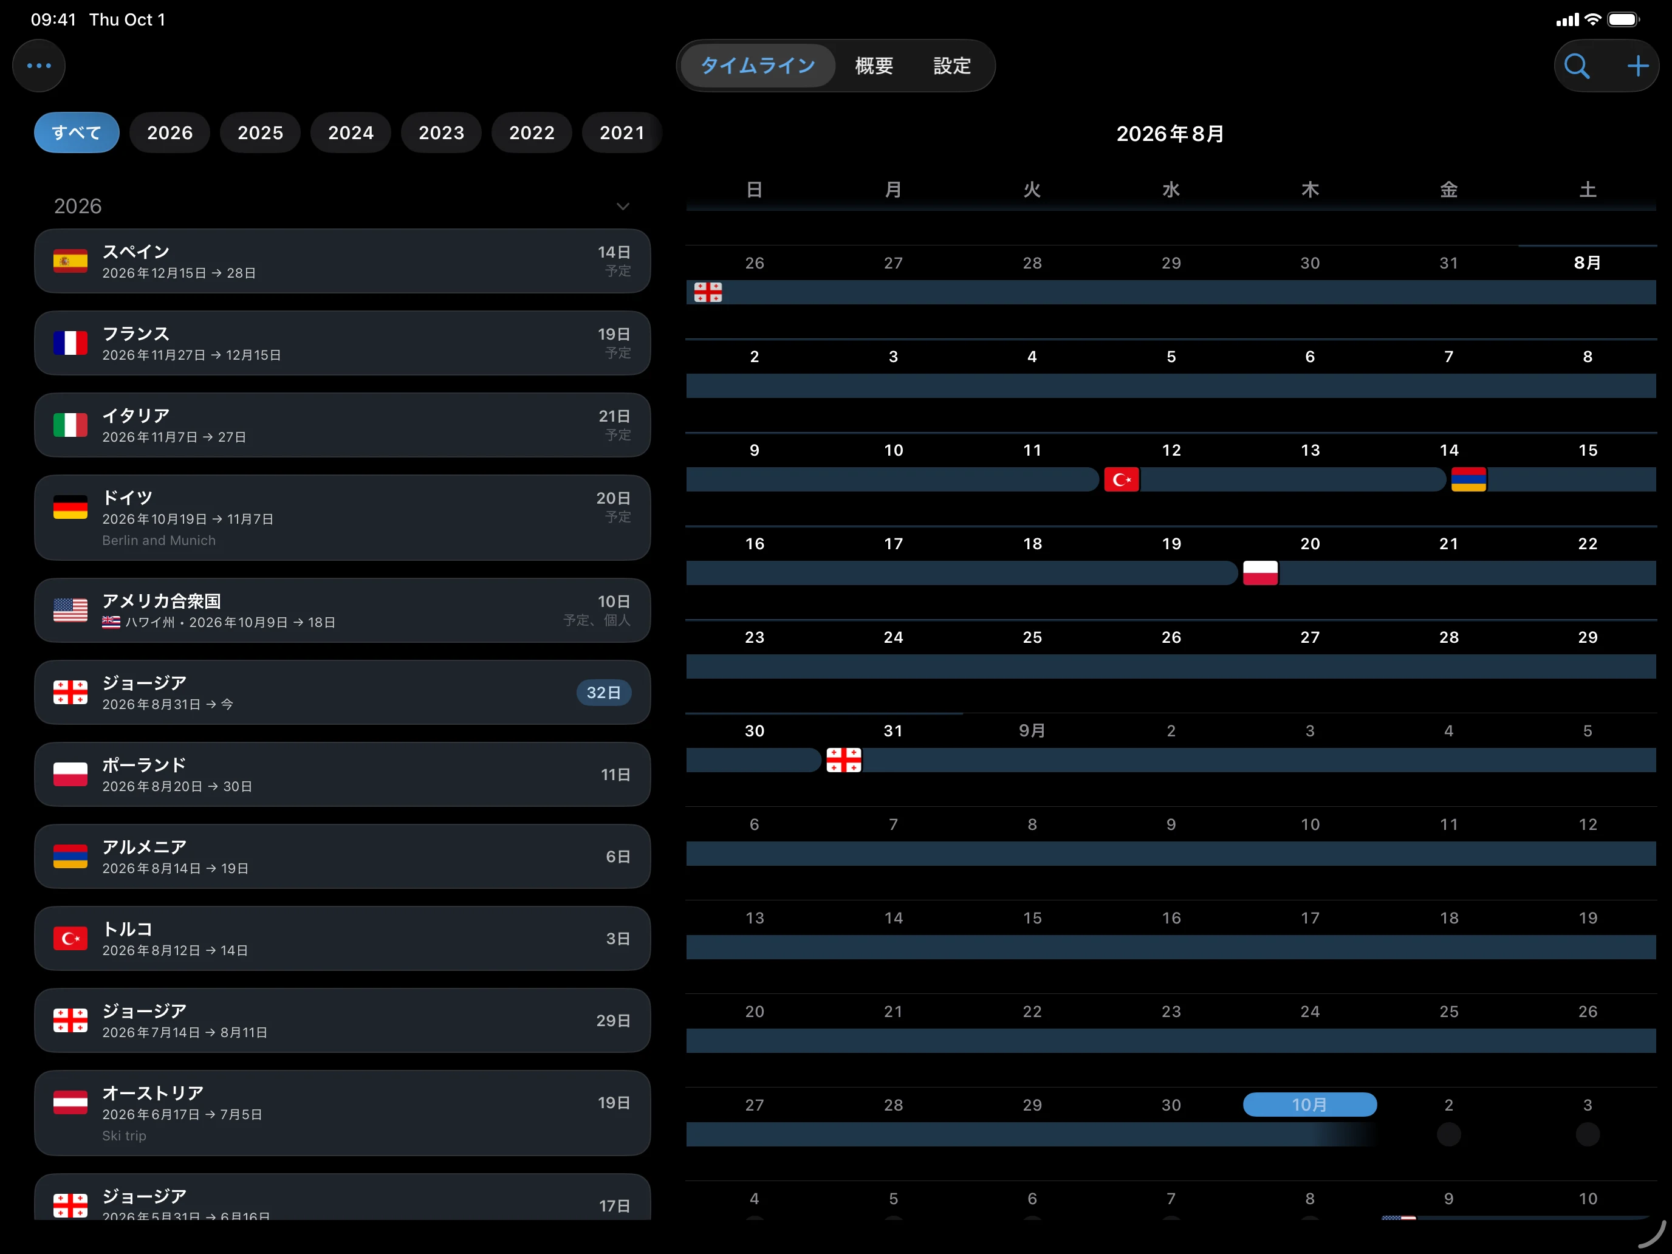Tap 14日 duration on スペイン row
The height and width of the screenshot is (1254, 1672).
(x=614, y=253)
